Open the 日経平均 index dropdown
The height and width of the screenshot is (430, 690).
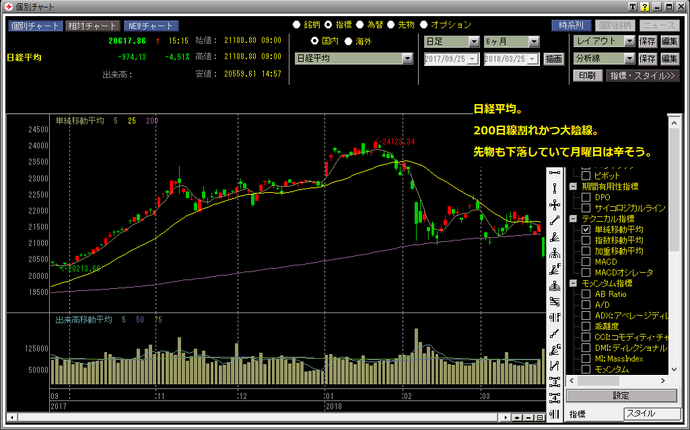pos(407,58)
